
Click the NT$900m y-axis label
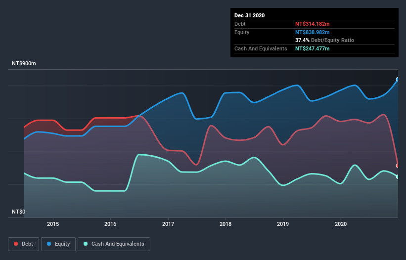click(x=24, y=63)
